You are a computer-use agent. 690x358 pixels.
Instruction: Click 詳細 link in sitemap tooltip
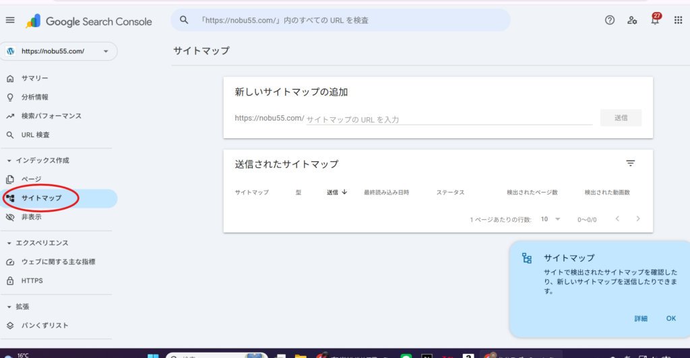click(x=640, y=318)
